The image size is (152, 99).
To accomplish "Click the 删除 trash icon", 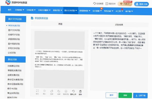I will point(80,93).
